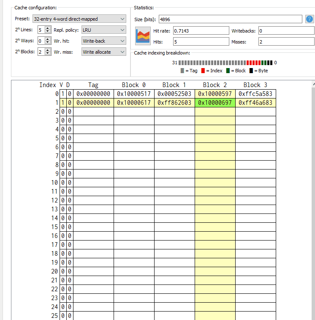Select Block 1 cell 0x00052503

(174, 94)
